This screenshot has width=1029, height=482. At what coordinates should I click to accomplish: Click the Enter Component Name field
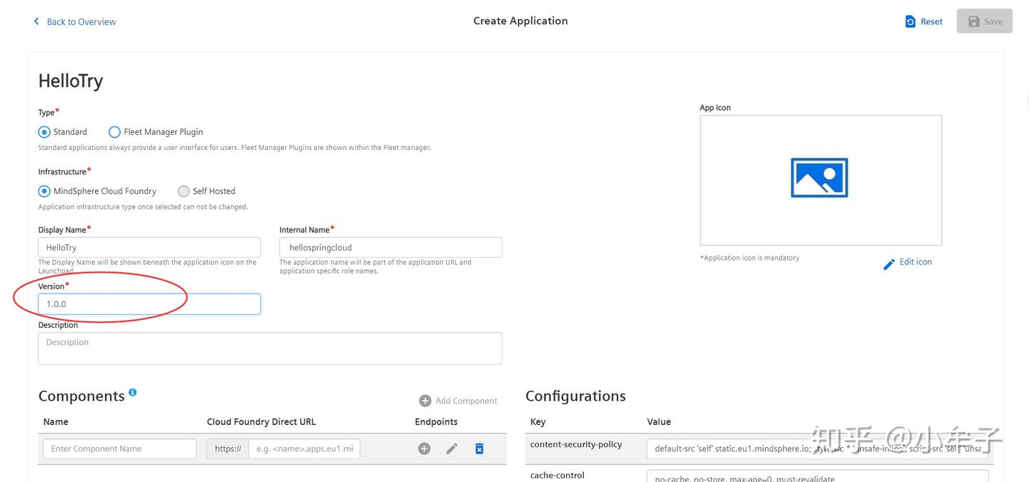click(119, 448)
